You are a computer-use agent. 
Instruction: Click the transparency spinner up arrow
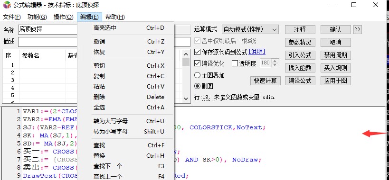click(275, 61)
